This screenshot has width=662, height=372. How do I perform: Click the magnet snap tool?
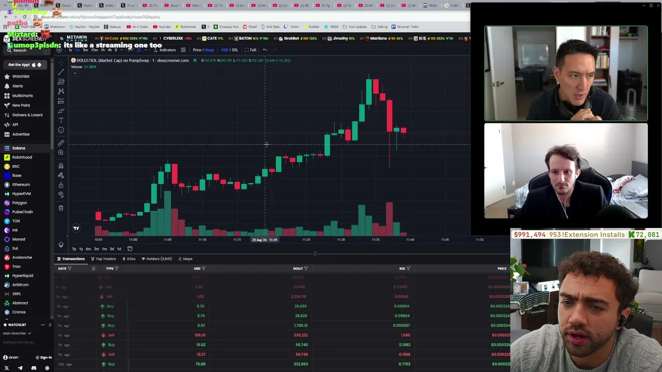tap(61, 166)
